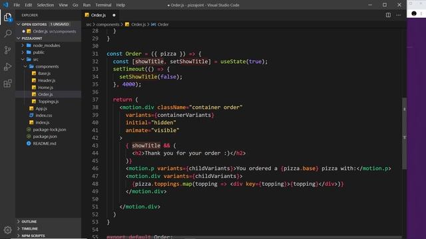Open the Explorer view in the activity bar
Image resolution: width=426 pixels, height=239 pixels.
(x=7, y=17)
